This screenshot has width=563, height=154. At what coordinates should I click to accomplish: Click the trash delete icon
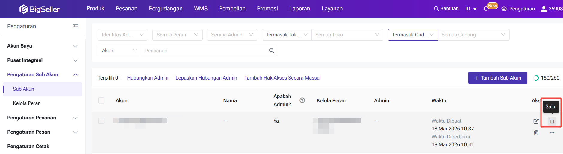click(536, 132)
